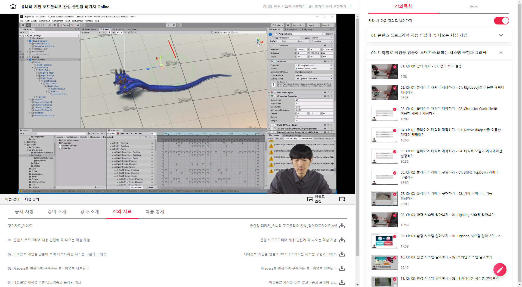The image size is (522, 287).
Task: Toggle Local handle rotation button
Action: pyautogui.click(x=75, y=25)
